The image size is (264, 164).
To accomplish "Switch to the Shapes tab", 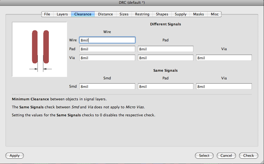I will pos(162,14).
